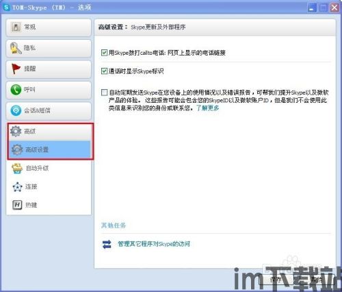Click the blue arrows access-management icon
Image resolution: width=342 pixels, height=292 pixels.
click(107, 244)
